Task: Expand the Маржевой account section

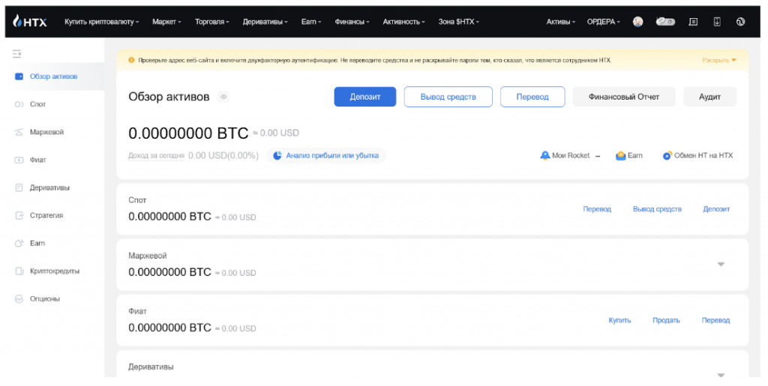Action: click(x=721, y=264)
